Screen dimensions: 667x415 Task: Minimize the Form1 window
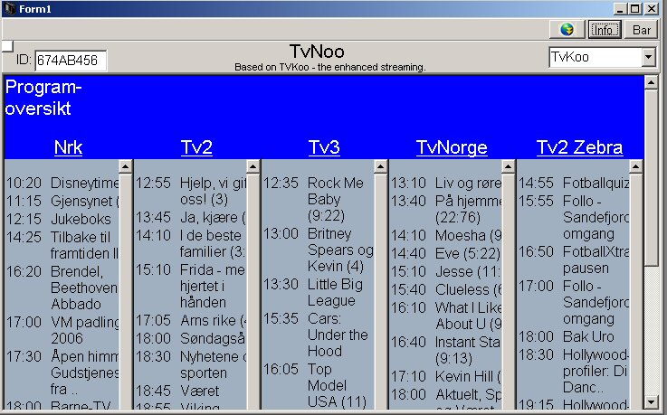tap(620, 8)
